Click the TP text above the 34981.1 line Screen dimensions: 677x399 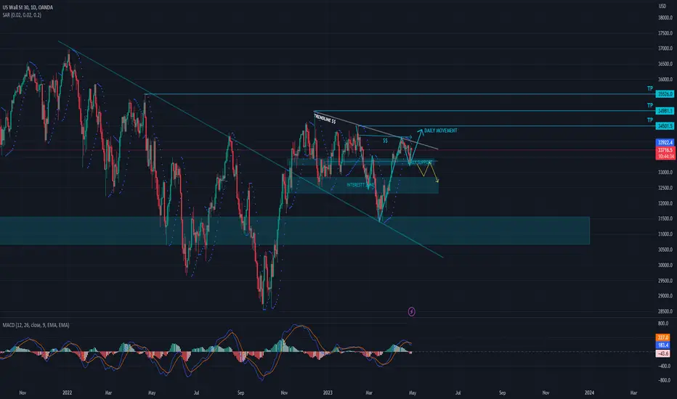click(650, 105)
